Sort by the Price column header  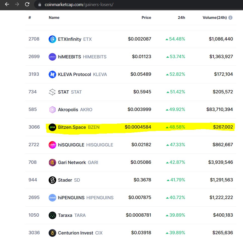pyautogui.click(x=146, y=17)
